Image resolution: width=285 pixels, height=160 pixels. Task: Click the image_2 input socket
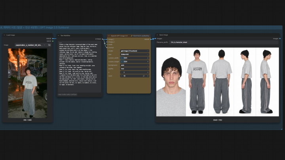[107, 42]
